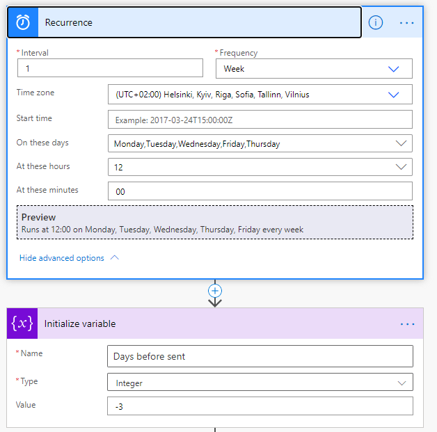Collapse advanced options using the chevron arrow
The width and height of the screenshot is (437, 432).
115,257
